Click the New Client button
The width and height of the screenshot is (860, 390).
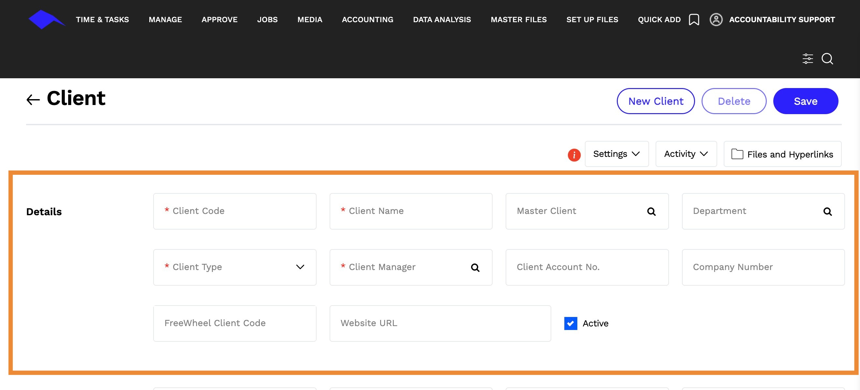655,101
